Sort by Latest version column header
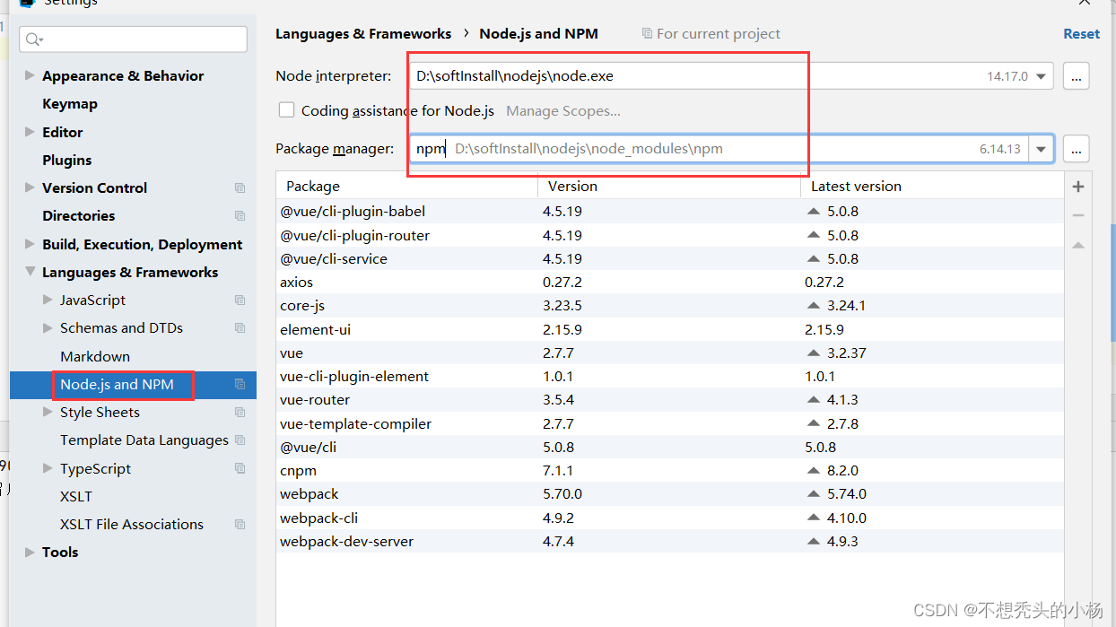 [x=933, y=187]
